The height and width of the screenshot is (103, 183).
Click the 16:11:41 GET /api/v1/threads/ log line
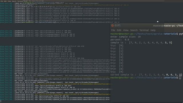(x=62, y=98)
